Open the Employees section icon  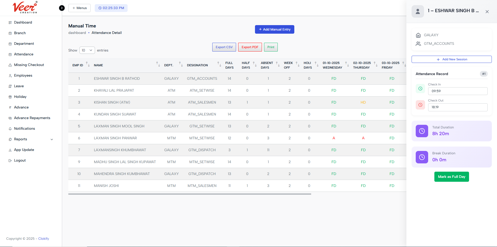pos(10,75)
